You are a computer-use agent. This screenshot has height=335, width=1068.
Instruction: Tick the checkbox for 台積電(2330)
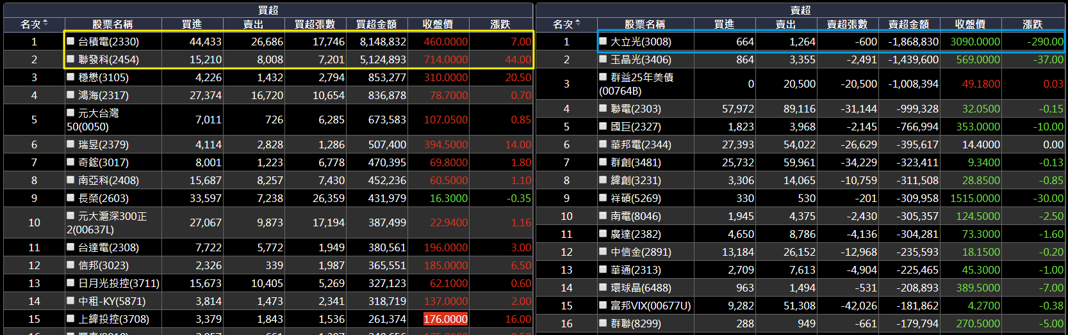71,41
